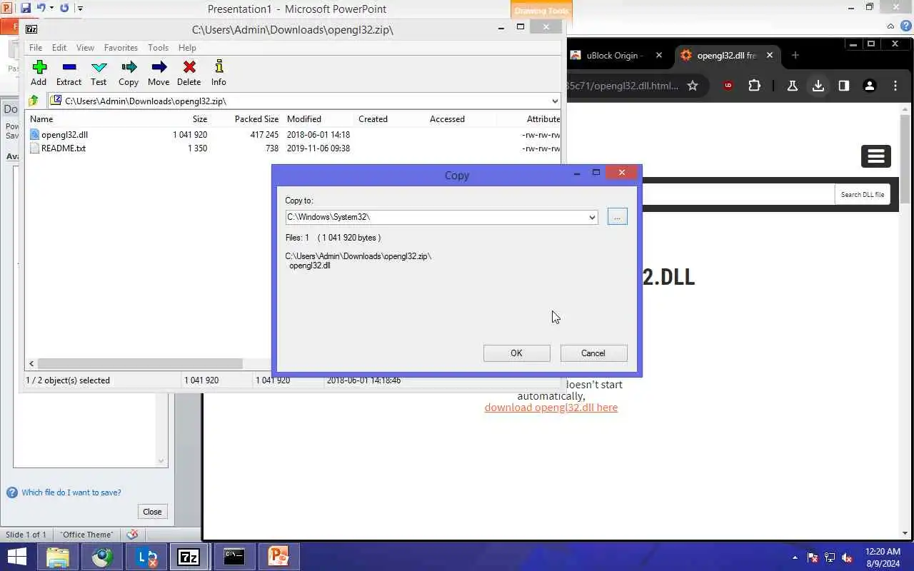Viewport: 914px width, 571px height.
Task: Switch to the uBlock Origin tab
Action: click(x=614, y=55)
